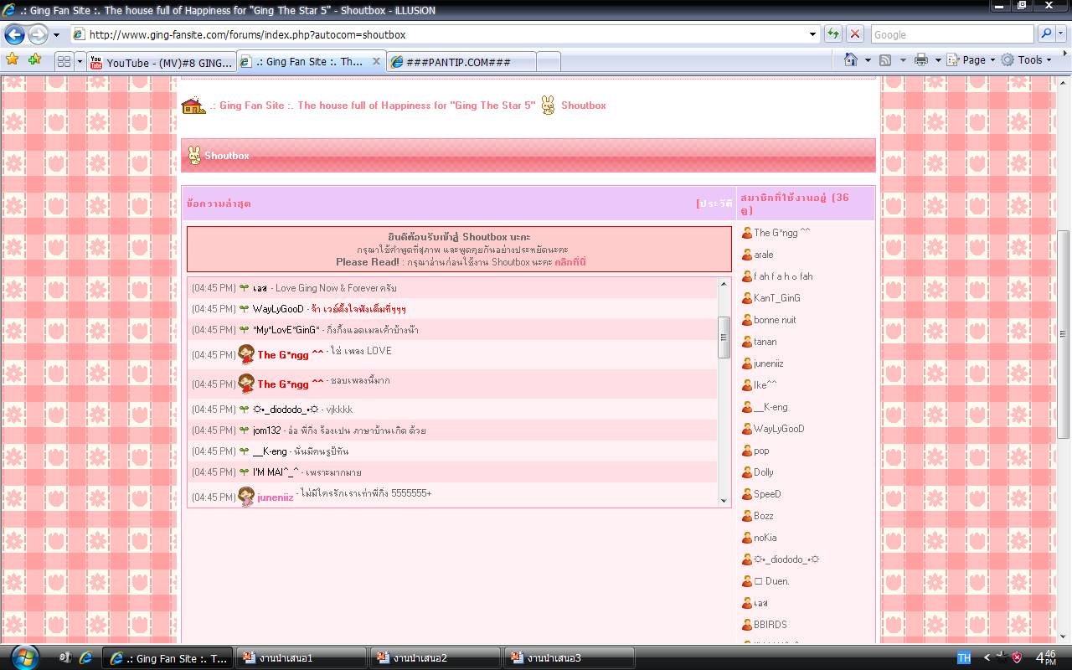Screen dimensions: 1072x670
Task: Launch Internet Explorer from Quick Launch
Action: click(x=85, y=657)
